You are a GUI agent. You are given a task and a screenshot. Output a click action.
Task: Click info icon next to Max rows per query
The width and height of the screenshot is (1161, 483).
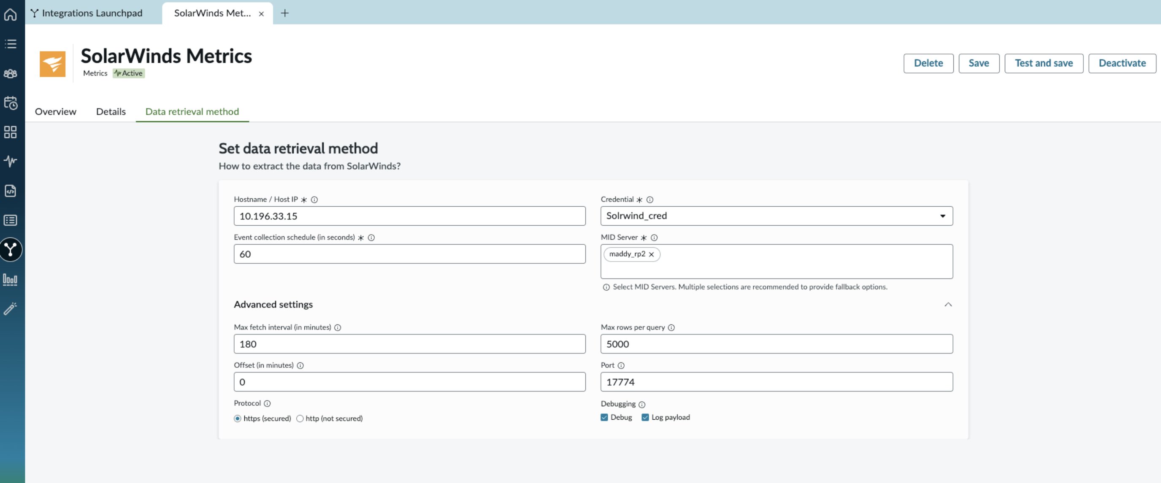coord(671,328)
